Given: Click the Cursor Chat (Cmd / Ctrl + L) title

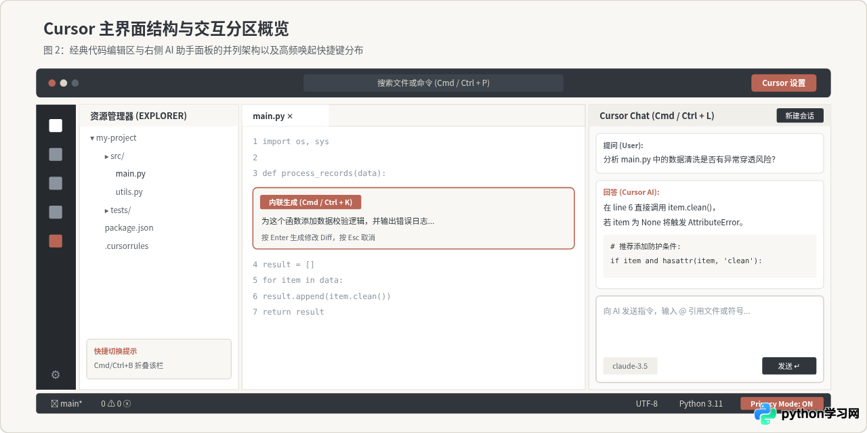Looking at the screenshot, I should 656,116.
